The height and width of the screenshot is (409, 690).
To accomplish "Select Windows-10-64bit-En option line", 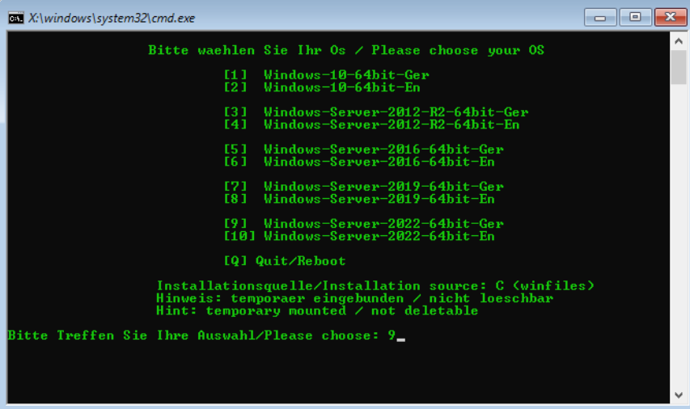I will pyautogui.click(x=322, y=87).
